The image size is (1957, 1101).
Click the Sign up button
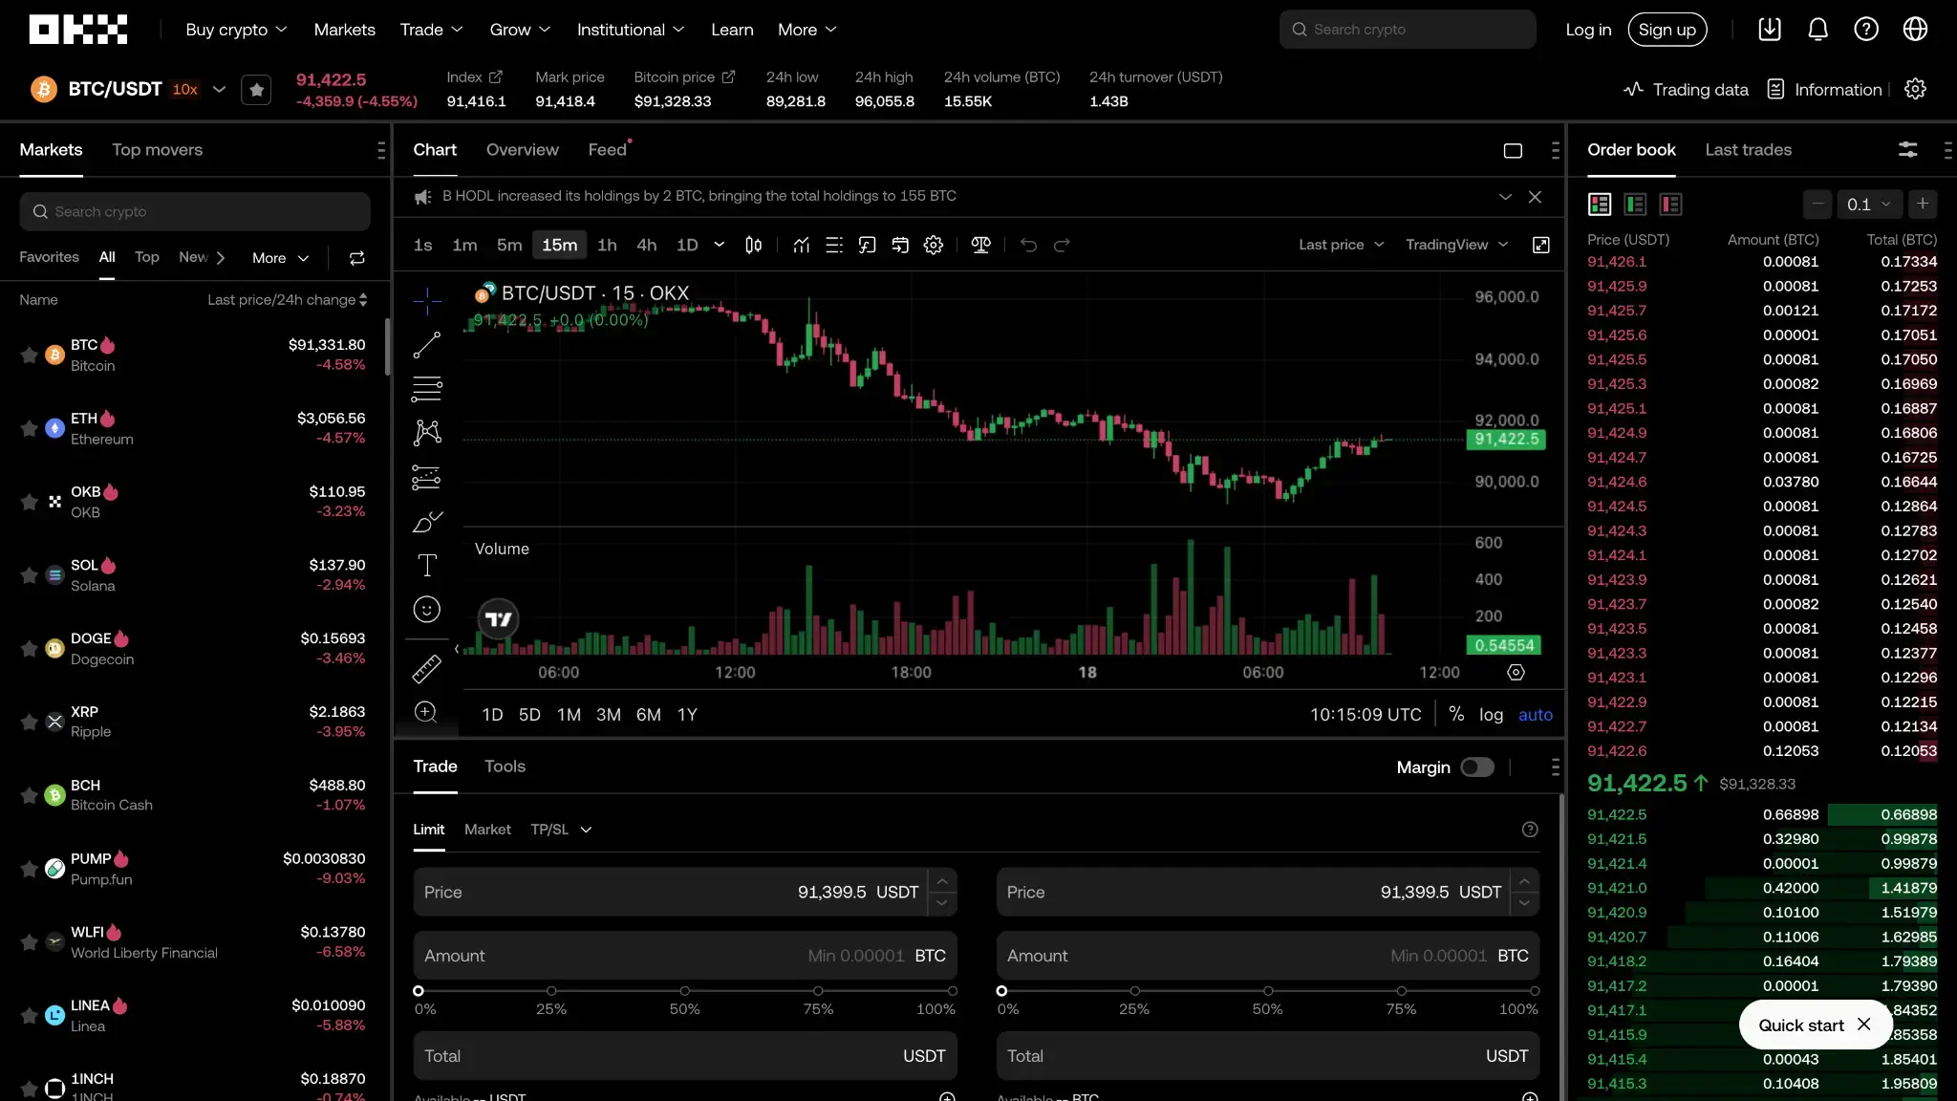(x=1666, y=29)
